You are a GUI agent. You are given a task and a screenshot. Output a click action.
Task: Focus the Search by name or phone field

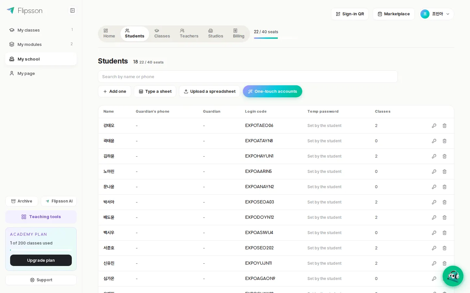click(x=248, y=77)
